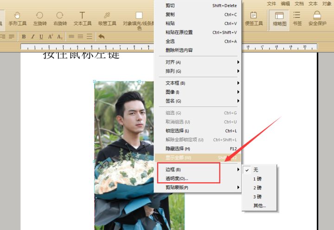Rotate page left with 左旋转
Screen dimensions: 334x230
(40, 19)
